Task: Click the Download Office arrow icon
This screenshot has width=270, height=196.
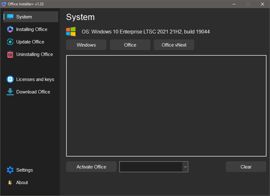Action: (10, 92)
